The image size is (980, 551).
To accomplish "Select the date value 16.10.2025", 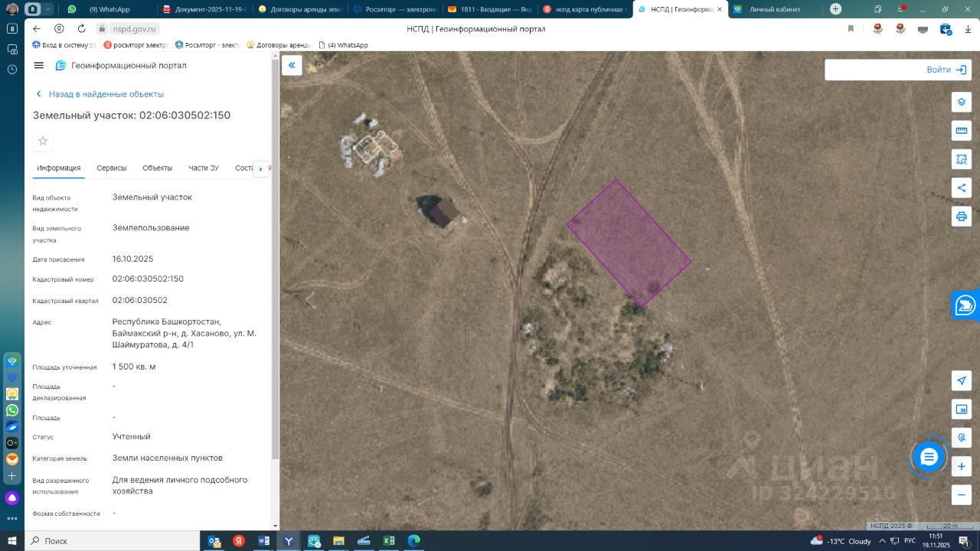I will point(133,259).
